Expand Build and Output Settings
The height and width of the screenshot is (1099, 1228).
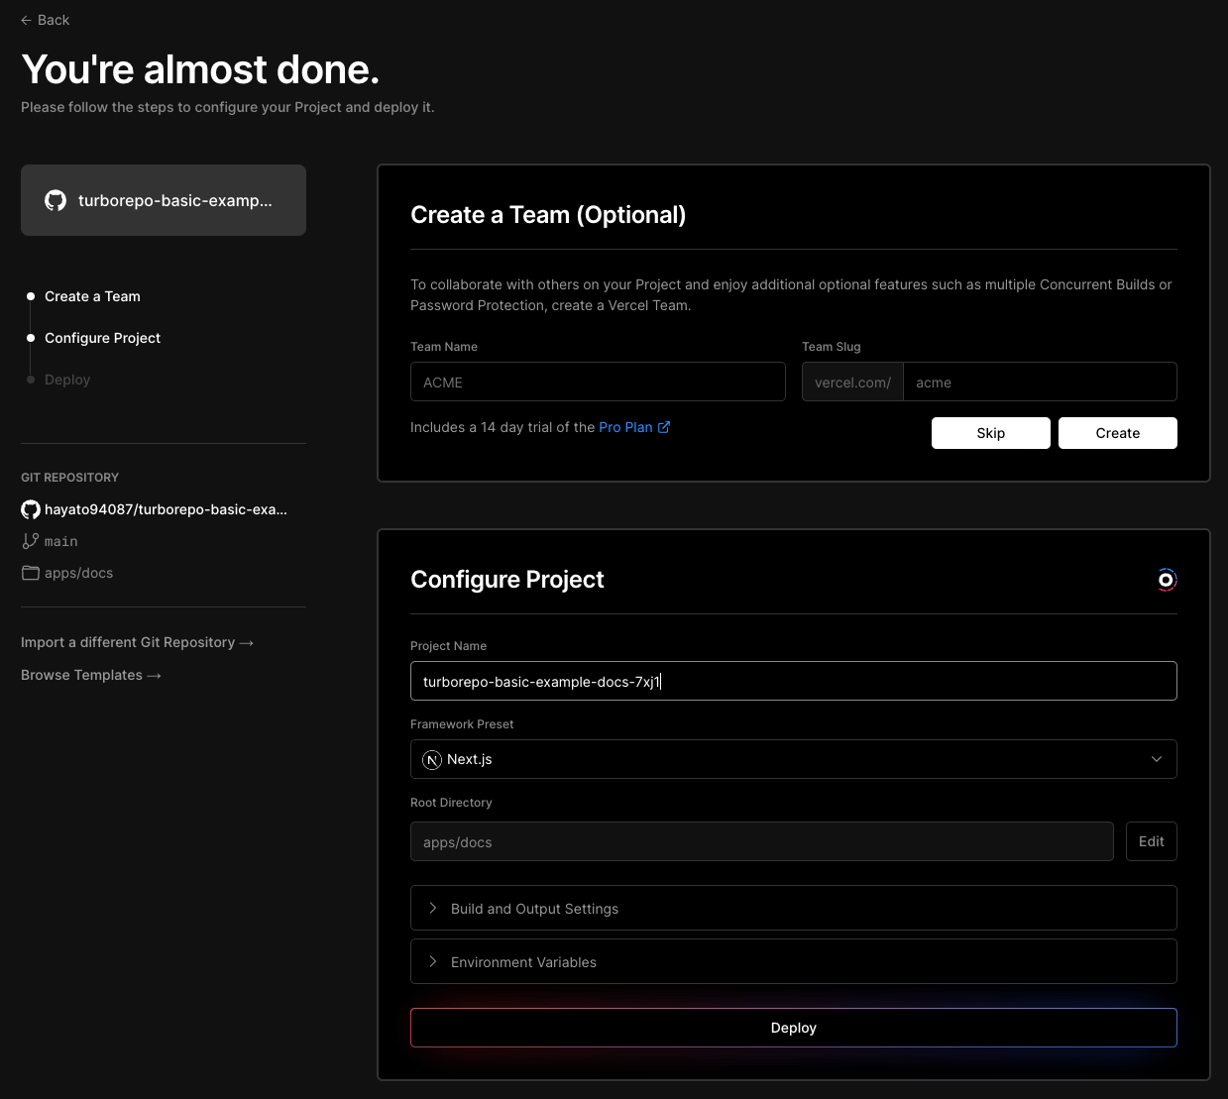pyautogui.click(x=794, y=908)
